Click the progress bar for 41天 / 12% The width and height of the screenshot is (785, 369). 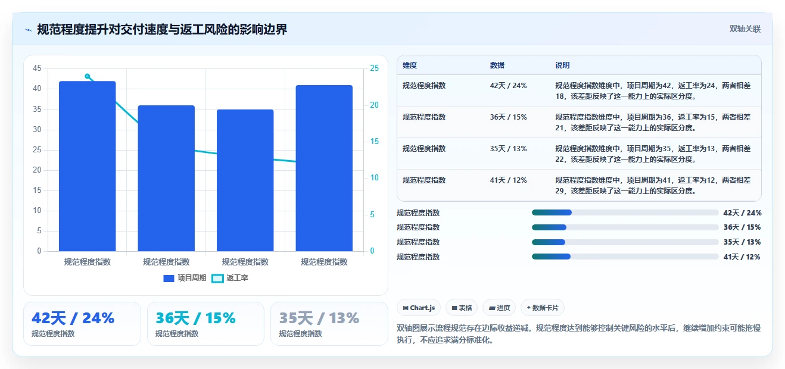click(x=625, y=257)
